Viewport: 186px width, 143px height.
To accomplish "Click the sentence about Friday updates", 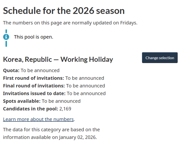I will (x=70, y=23).
